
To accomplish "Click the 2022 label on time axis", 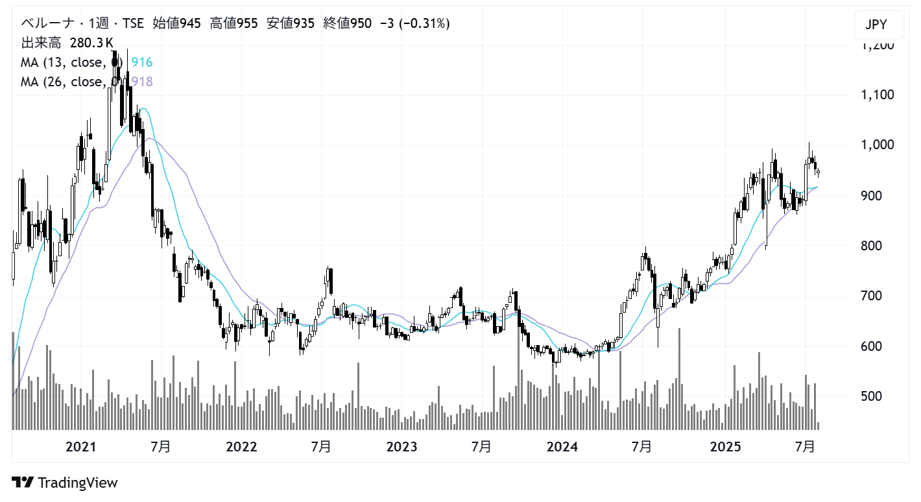I will coord(241,447).
